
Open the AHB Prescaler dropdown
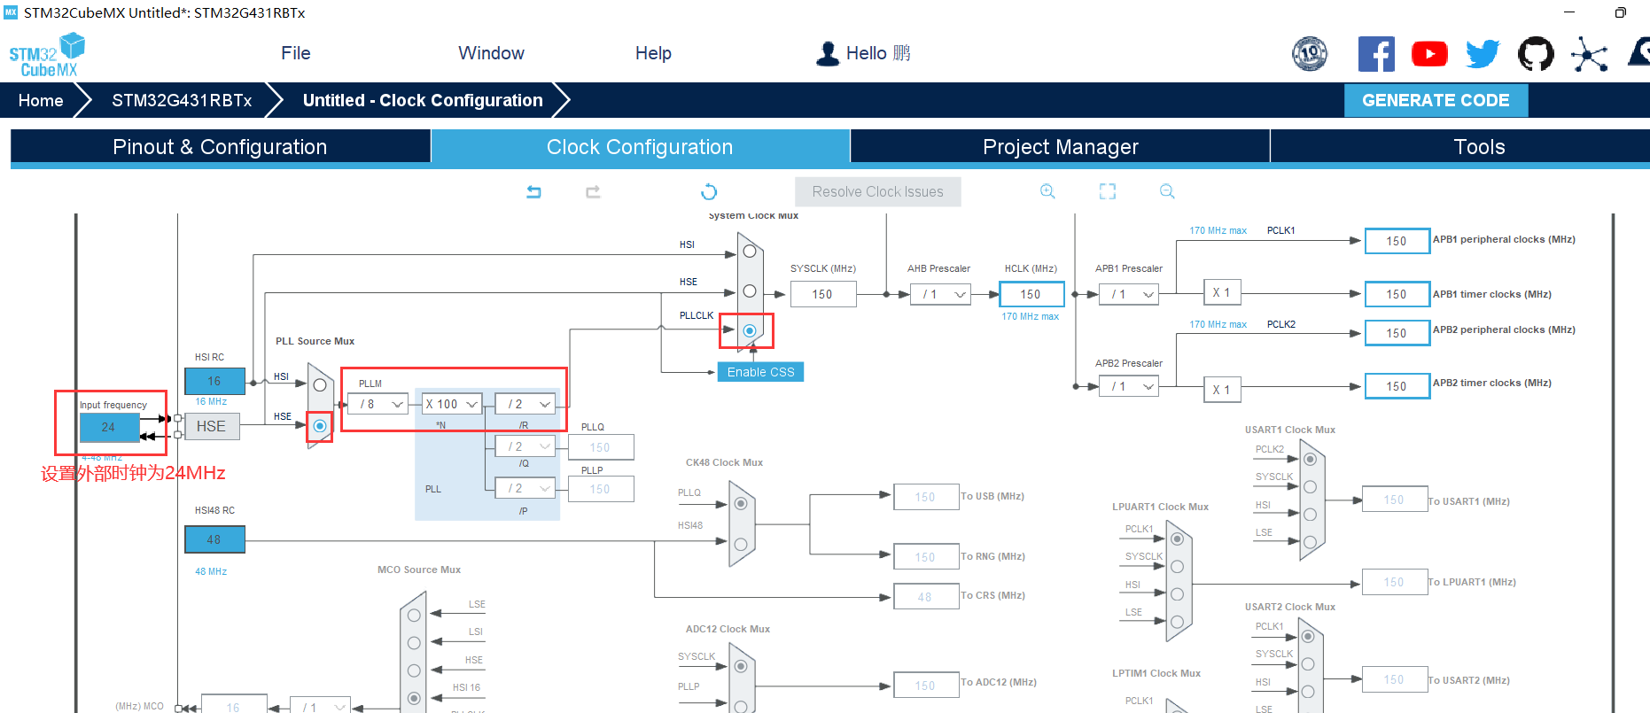click(941, 294)
